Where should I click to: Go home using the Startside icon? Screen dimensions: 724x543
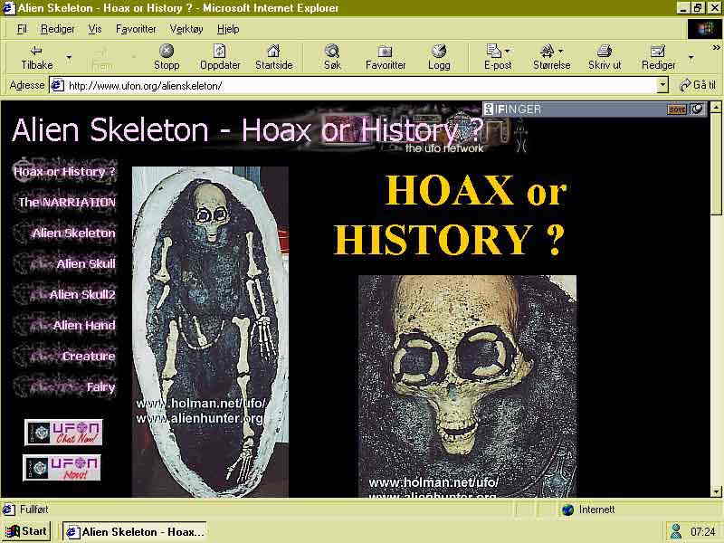pyautogui.click(x=273, y=51)
